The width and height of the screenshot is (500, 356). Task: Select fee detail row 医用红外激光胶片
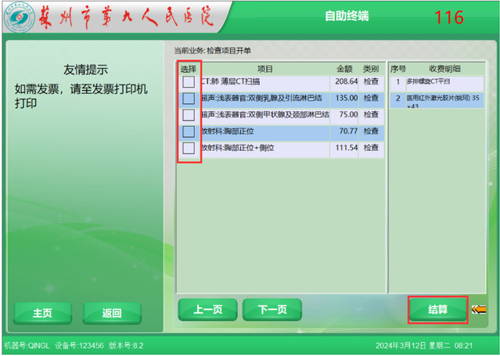(x=438, y=101)
